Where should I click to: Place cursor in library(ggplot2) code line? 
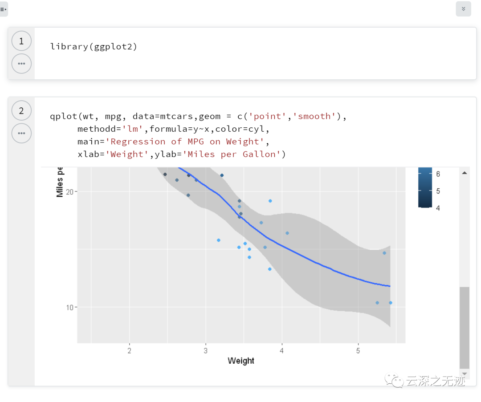point(94,46)
